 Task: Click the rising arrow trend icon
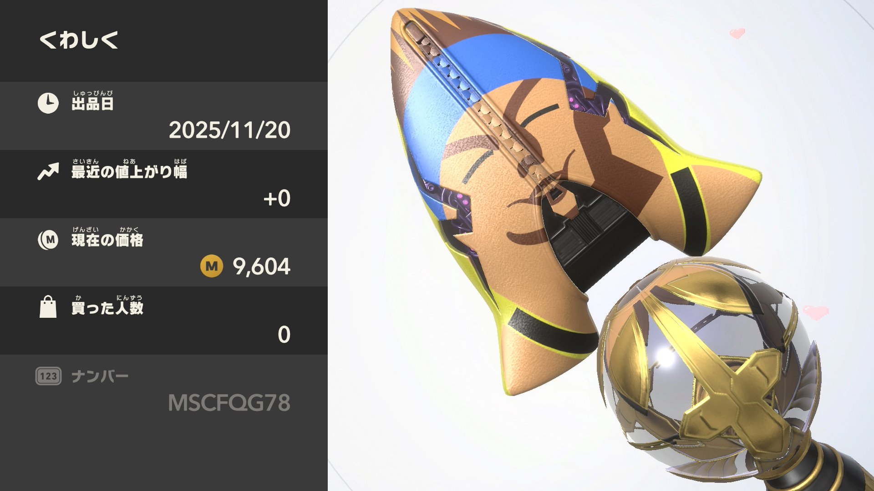coord(48,171)
